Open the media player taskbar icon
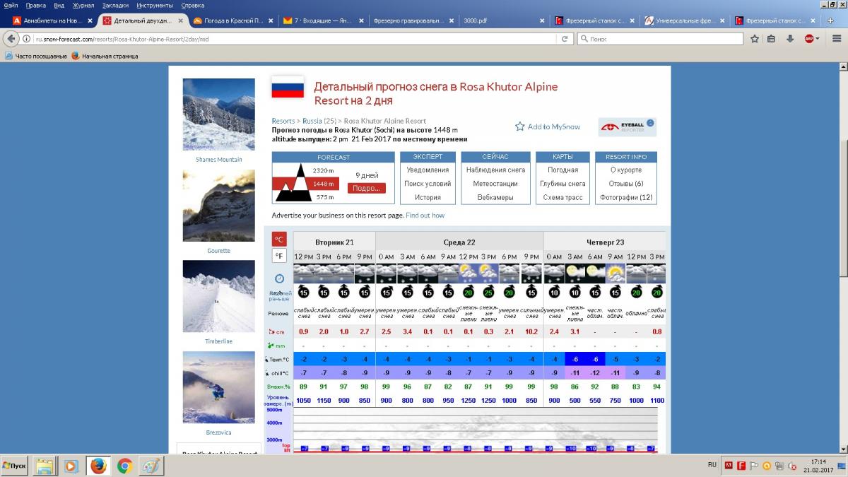Image resolution: width=848 pixels, height=477 pixels. [71, 466]
